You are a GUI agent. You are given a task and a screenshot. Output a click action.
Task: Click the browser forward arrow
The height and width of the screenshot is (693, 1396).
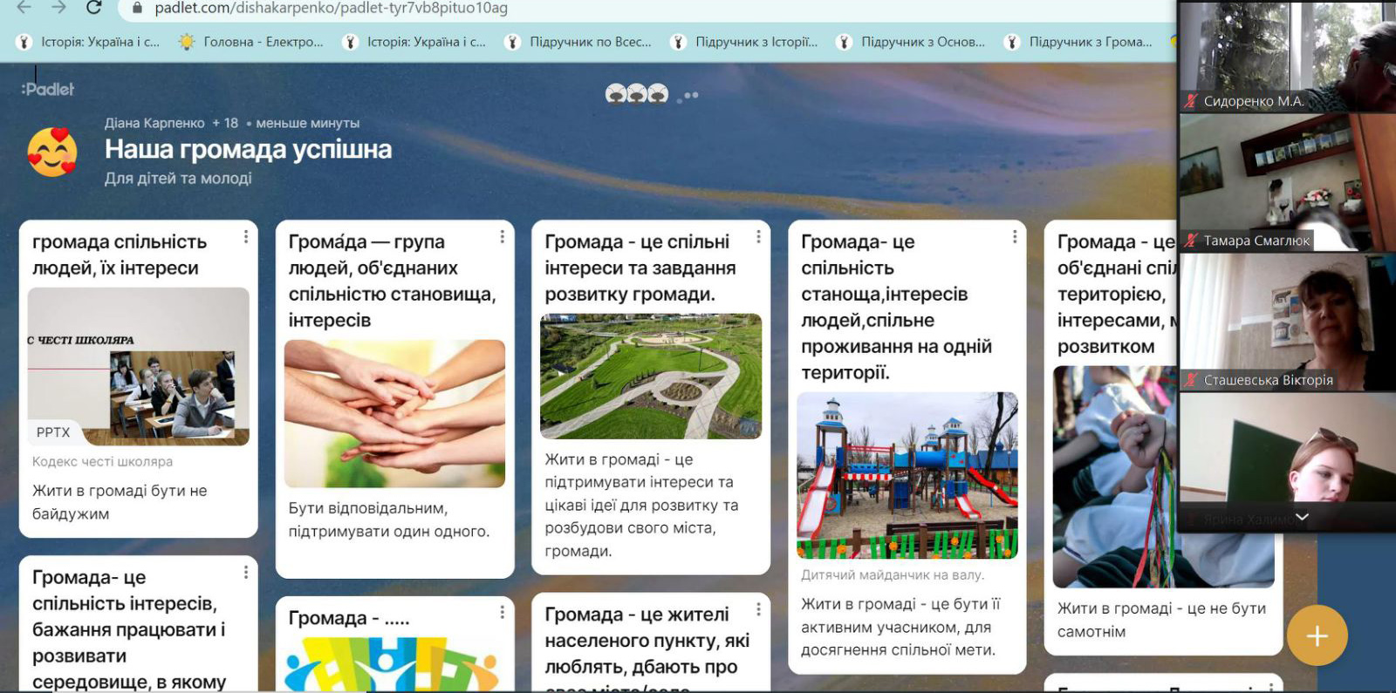click(x=58, y=8)
